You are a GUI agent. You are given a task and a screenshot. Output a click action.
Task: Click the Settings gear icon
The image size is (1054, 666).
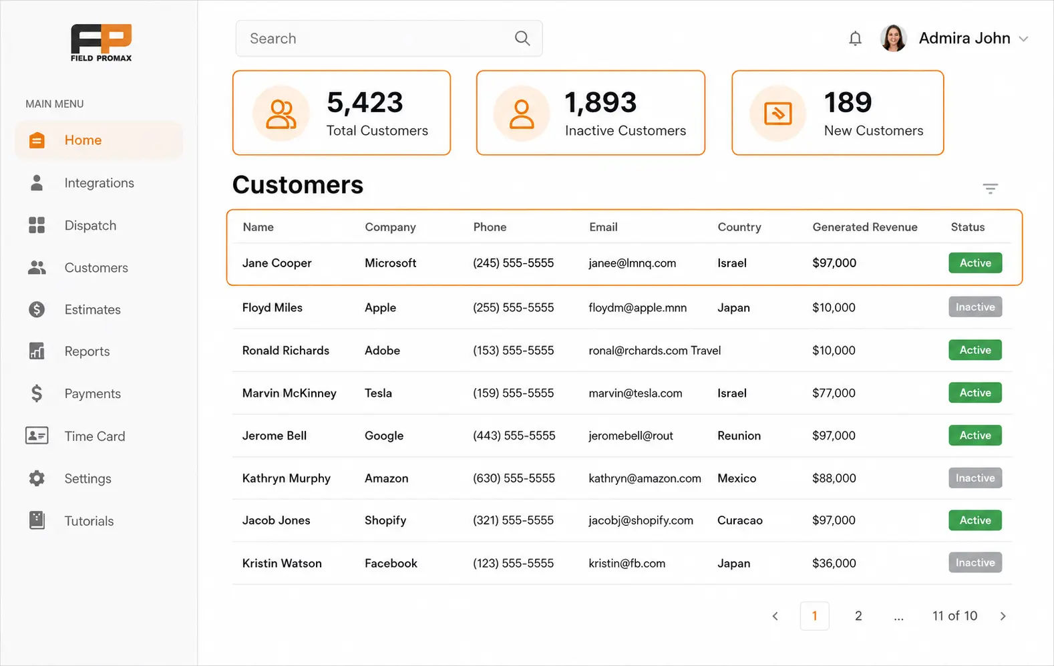coord(37,478)
